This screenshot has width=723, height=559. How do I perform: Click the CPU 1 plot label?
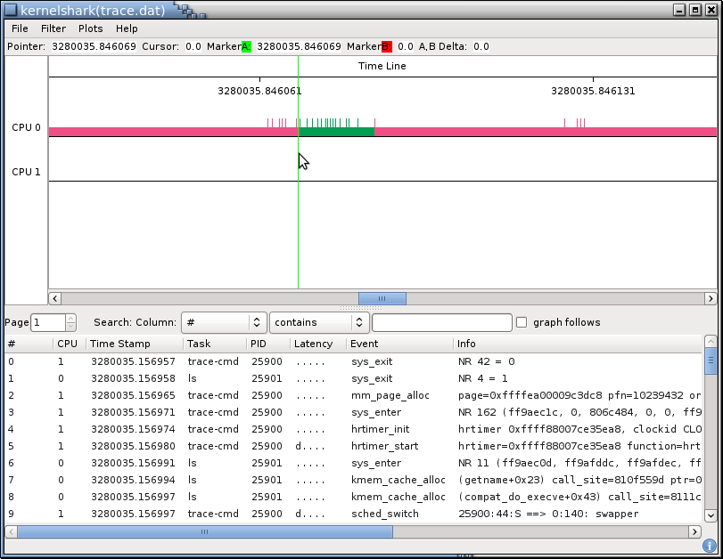(x=26, y=172)
